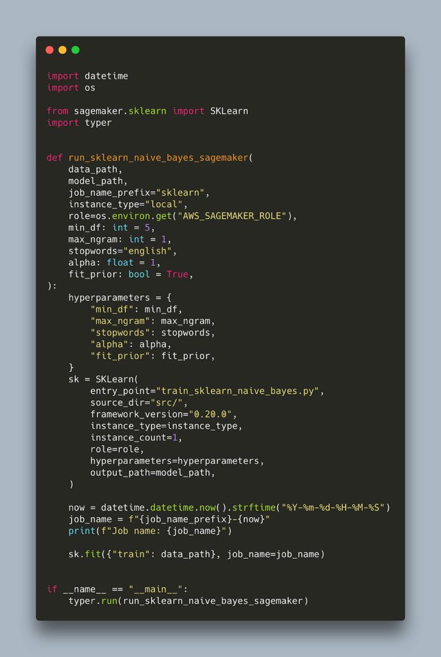The height and width of the screenshot is (657, 441).
Task: Click the red close window dot
Action: click(x=49, y=50)
